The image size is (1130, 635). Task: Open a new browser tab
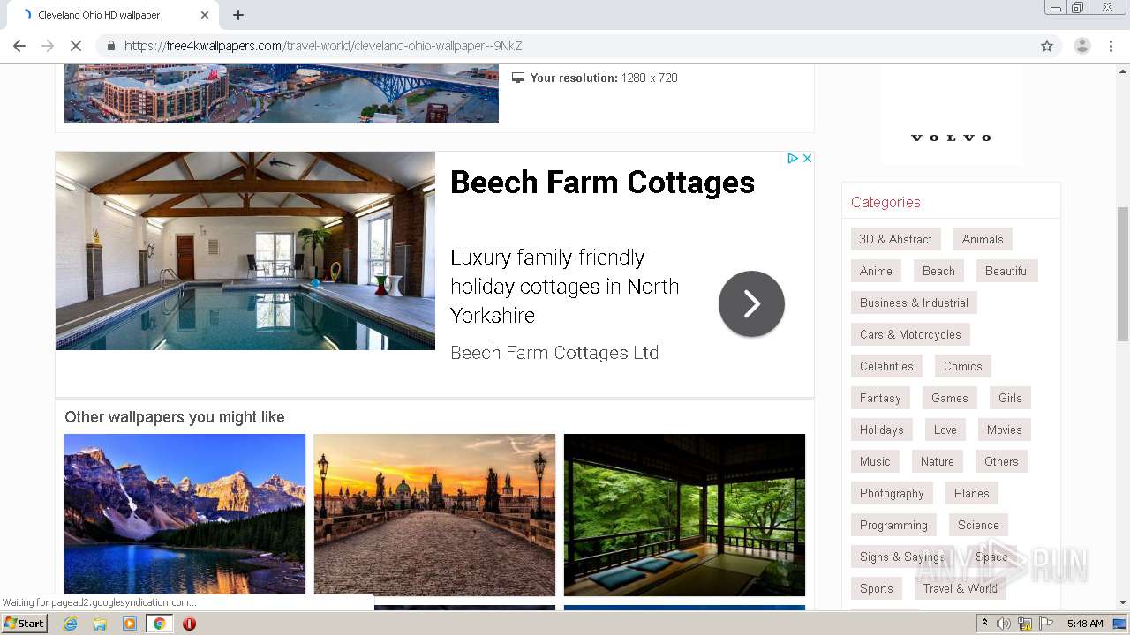click(x=238, y=15)
